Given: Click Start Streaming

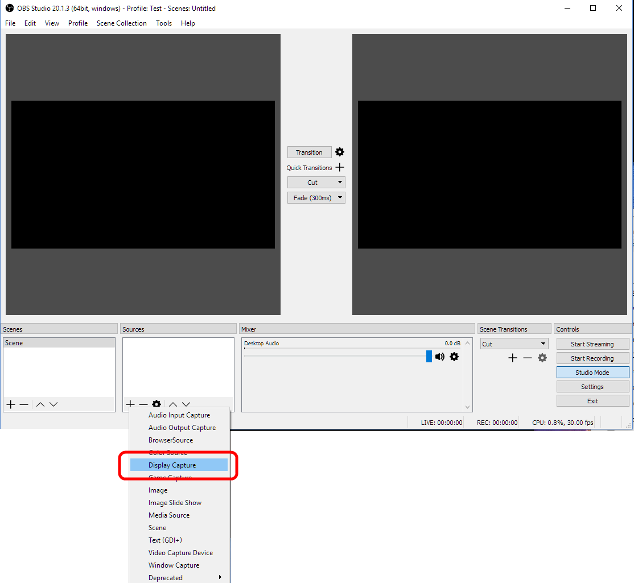Looking at the screenshot, I should click(592, 344).
